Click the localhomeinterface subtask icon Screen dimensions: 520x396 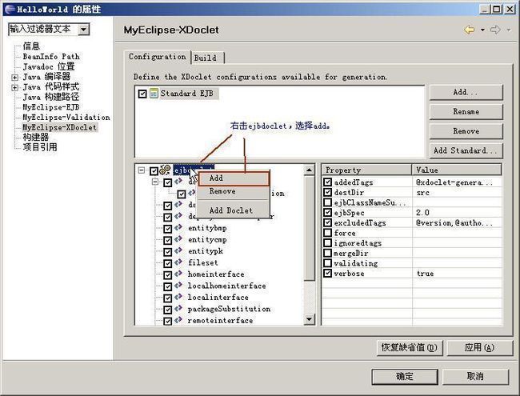(178, 286)
